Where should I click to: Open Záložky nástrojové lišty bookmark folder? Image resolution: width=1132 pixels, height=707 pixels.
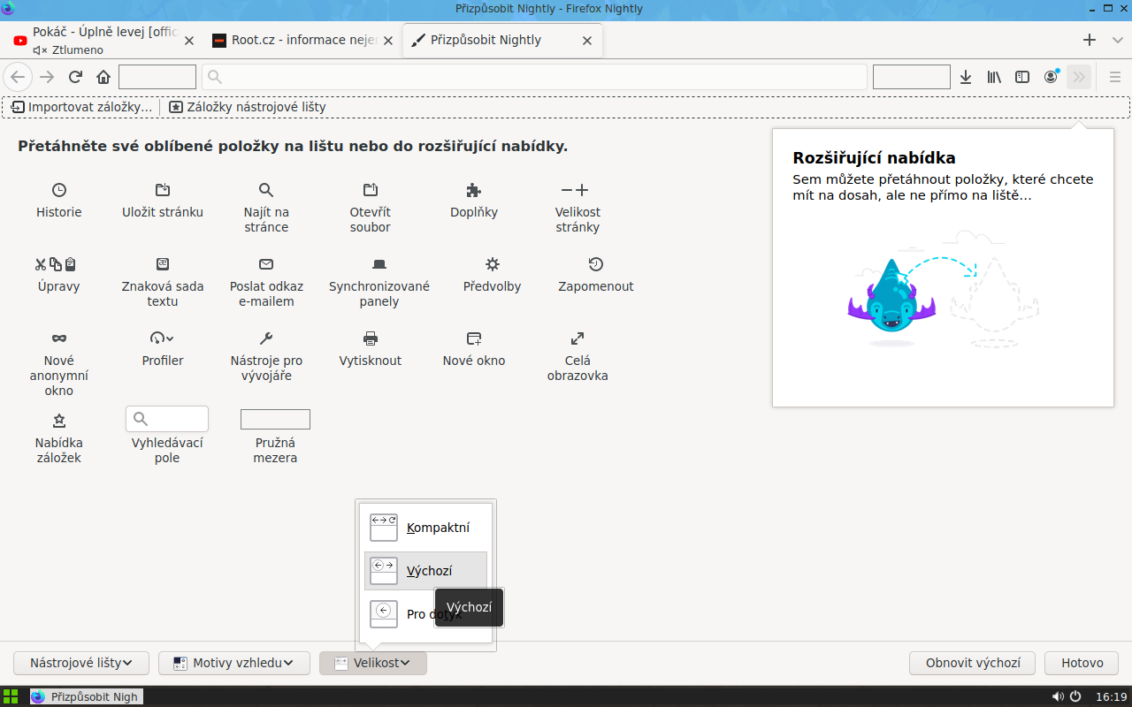[x=247, y=107]
